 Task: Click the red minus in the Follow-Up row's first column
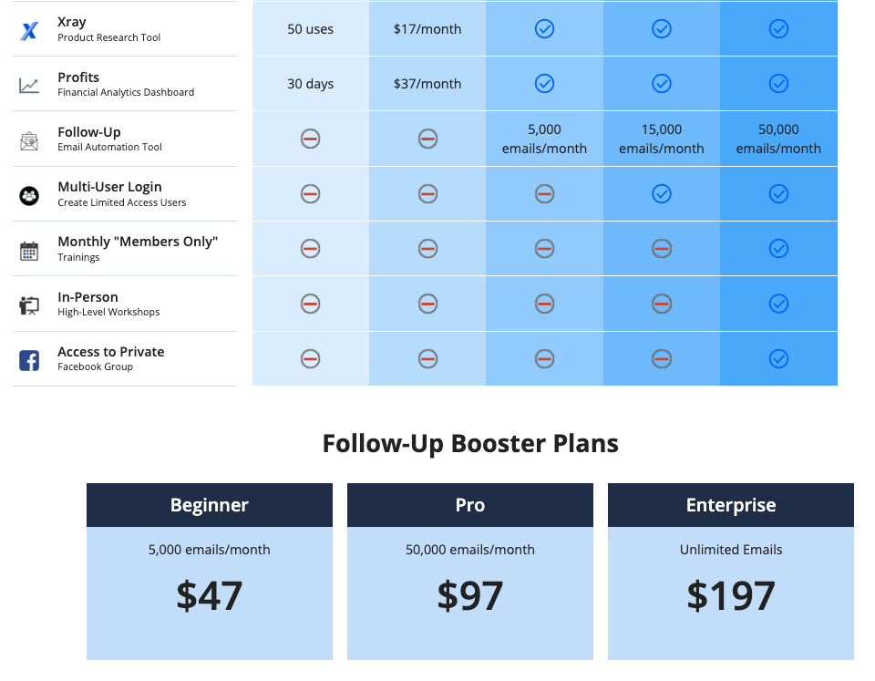click(x=310, y=139)
